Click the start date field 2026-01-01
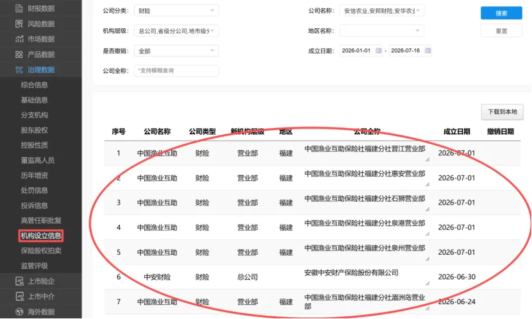The height and width of the screenshot is (319, 532). 362,51
